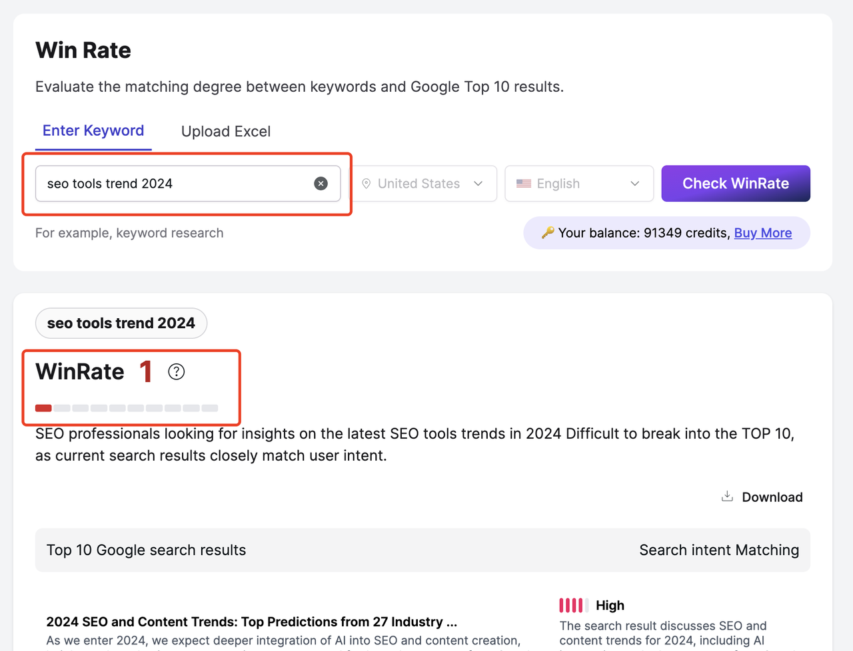Click the 'High' intent matching label
The image size is (853, 651).
click(610, 605)
